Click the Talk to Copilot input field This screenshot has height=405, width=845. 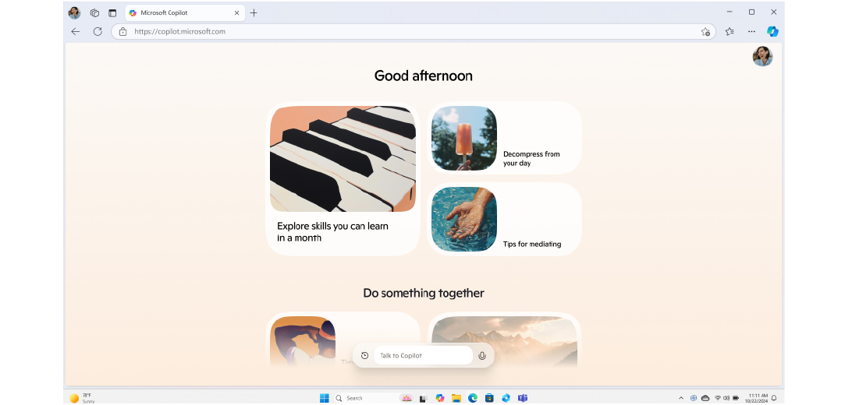423,356
